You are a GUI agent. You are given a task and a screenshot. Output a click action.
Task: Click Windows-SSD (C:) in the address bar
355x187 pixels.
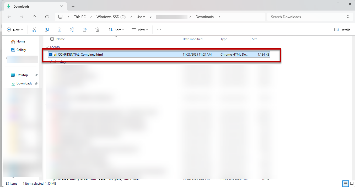pyautogui.click(x=111, y=17)
